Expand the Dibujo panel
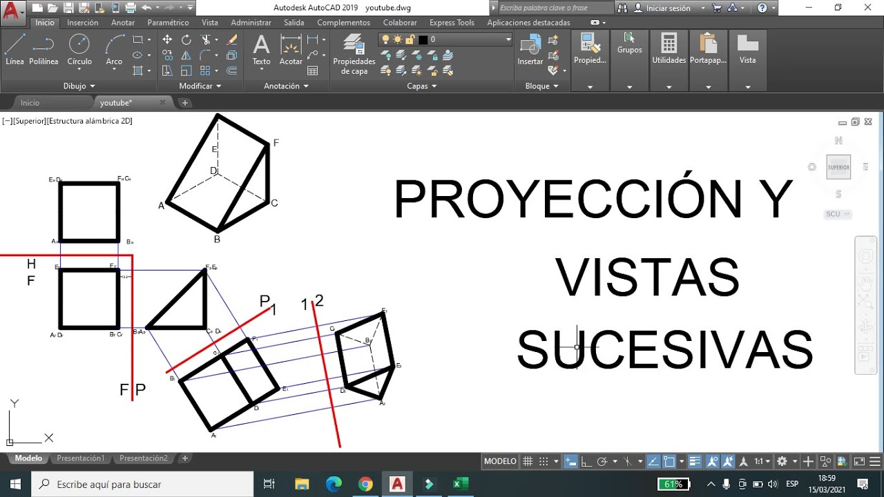The width and height of the screenshot is (884, 497). coord(79,86)
